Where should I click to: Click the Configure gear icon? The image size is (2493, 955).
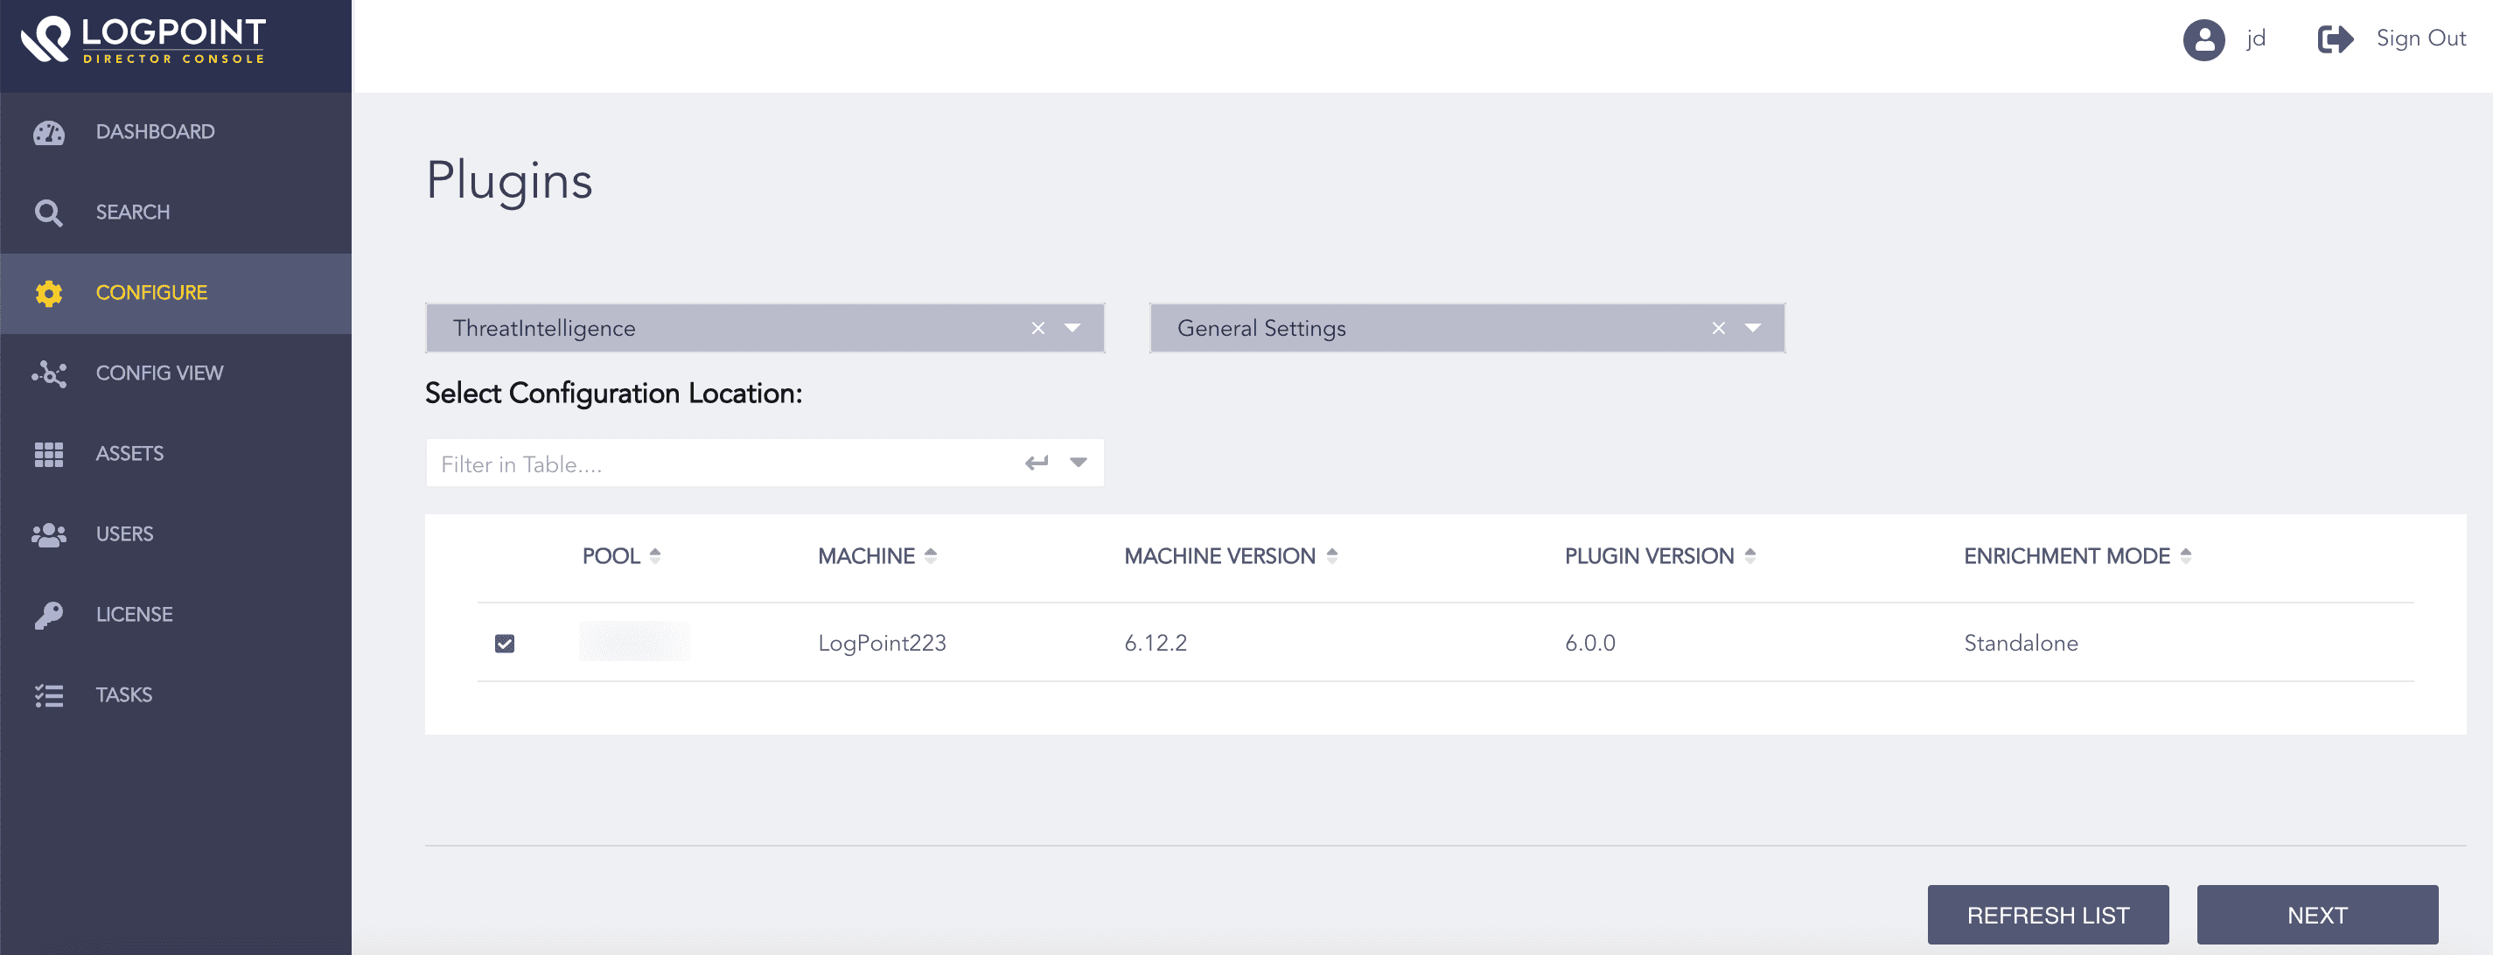tap(48, 292)
